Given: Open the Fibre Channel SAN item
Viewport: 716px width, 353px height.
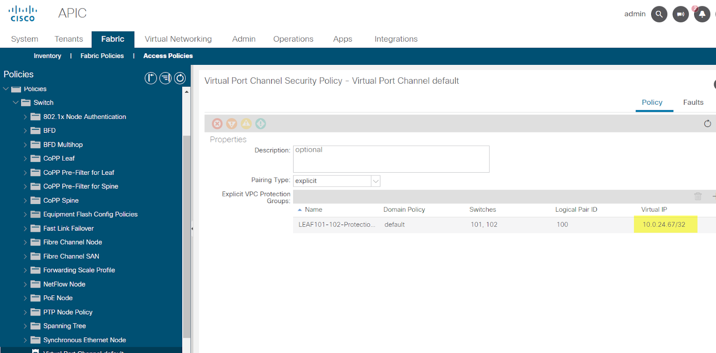Looking at the screenshot, I should 71,256.
